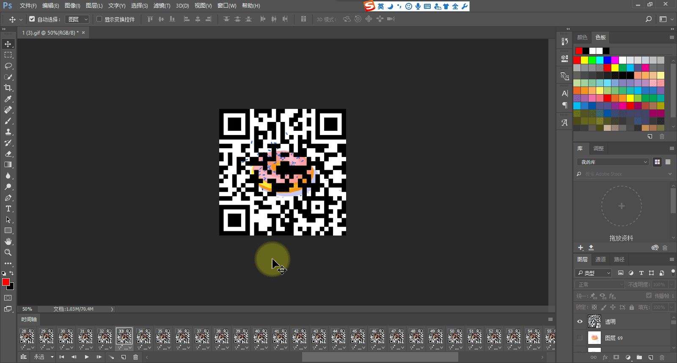
Task: Play the timeline animation
Action: click(87, 357)
